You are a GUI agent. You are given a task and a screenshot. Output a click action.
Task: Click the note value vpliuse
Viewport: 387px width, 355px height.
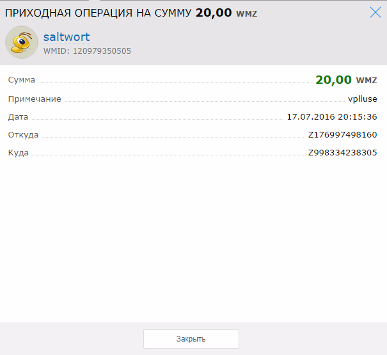362,99
